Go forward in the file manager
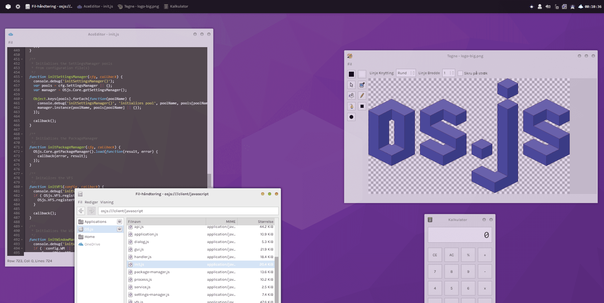Viewport: 604px width, 303px height. [x=92, y=211]
